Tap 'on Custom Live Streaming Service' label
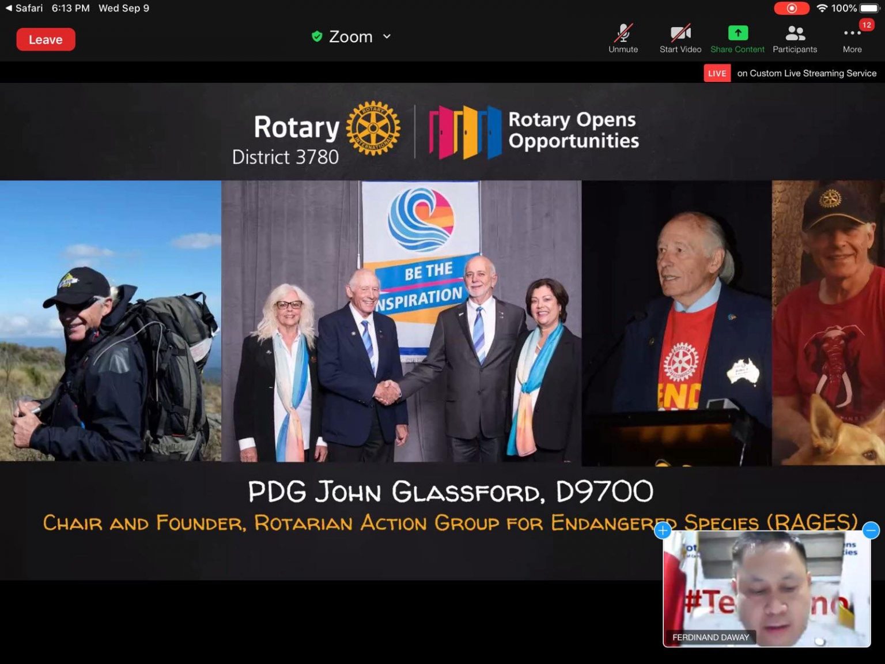885x664 pixels. (807, 73)
